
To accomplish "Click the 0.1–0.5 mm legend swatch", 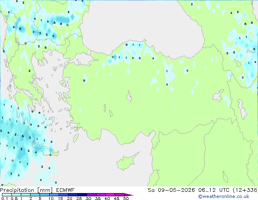I will (7, 195).
